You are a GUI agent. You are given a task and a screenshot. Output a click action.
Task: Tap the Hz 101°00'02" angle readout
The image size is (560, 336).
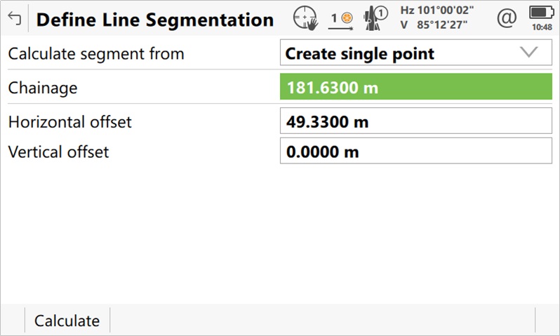[x=436, y=10]
